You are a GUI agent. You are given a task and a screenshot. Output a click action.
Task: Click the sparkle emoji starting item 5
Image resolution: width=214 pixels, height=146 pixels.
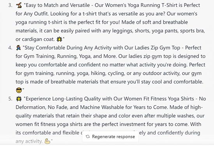(19, 99)
